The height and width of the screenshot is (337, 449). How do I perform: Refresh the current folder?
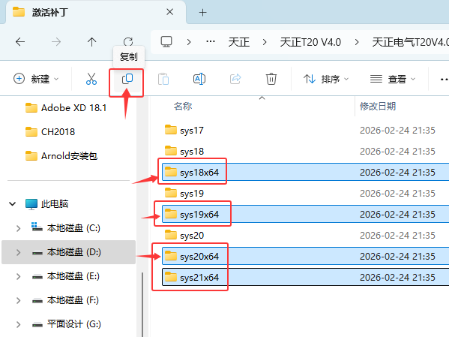pyautogui.click(x=127, y=42)
